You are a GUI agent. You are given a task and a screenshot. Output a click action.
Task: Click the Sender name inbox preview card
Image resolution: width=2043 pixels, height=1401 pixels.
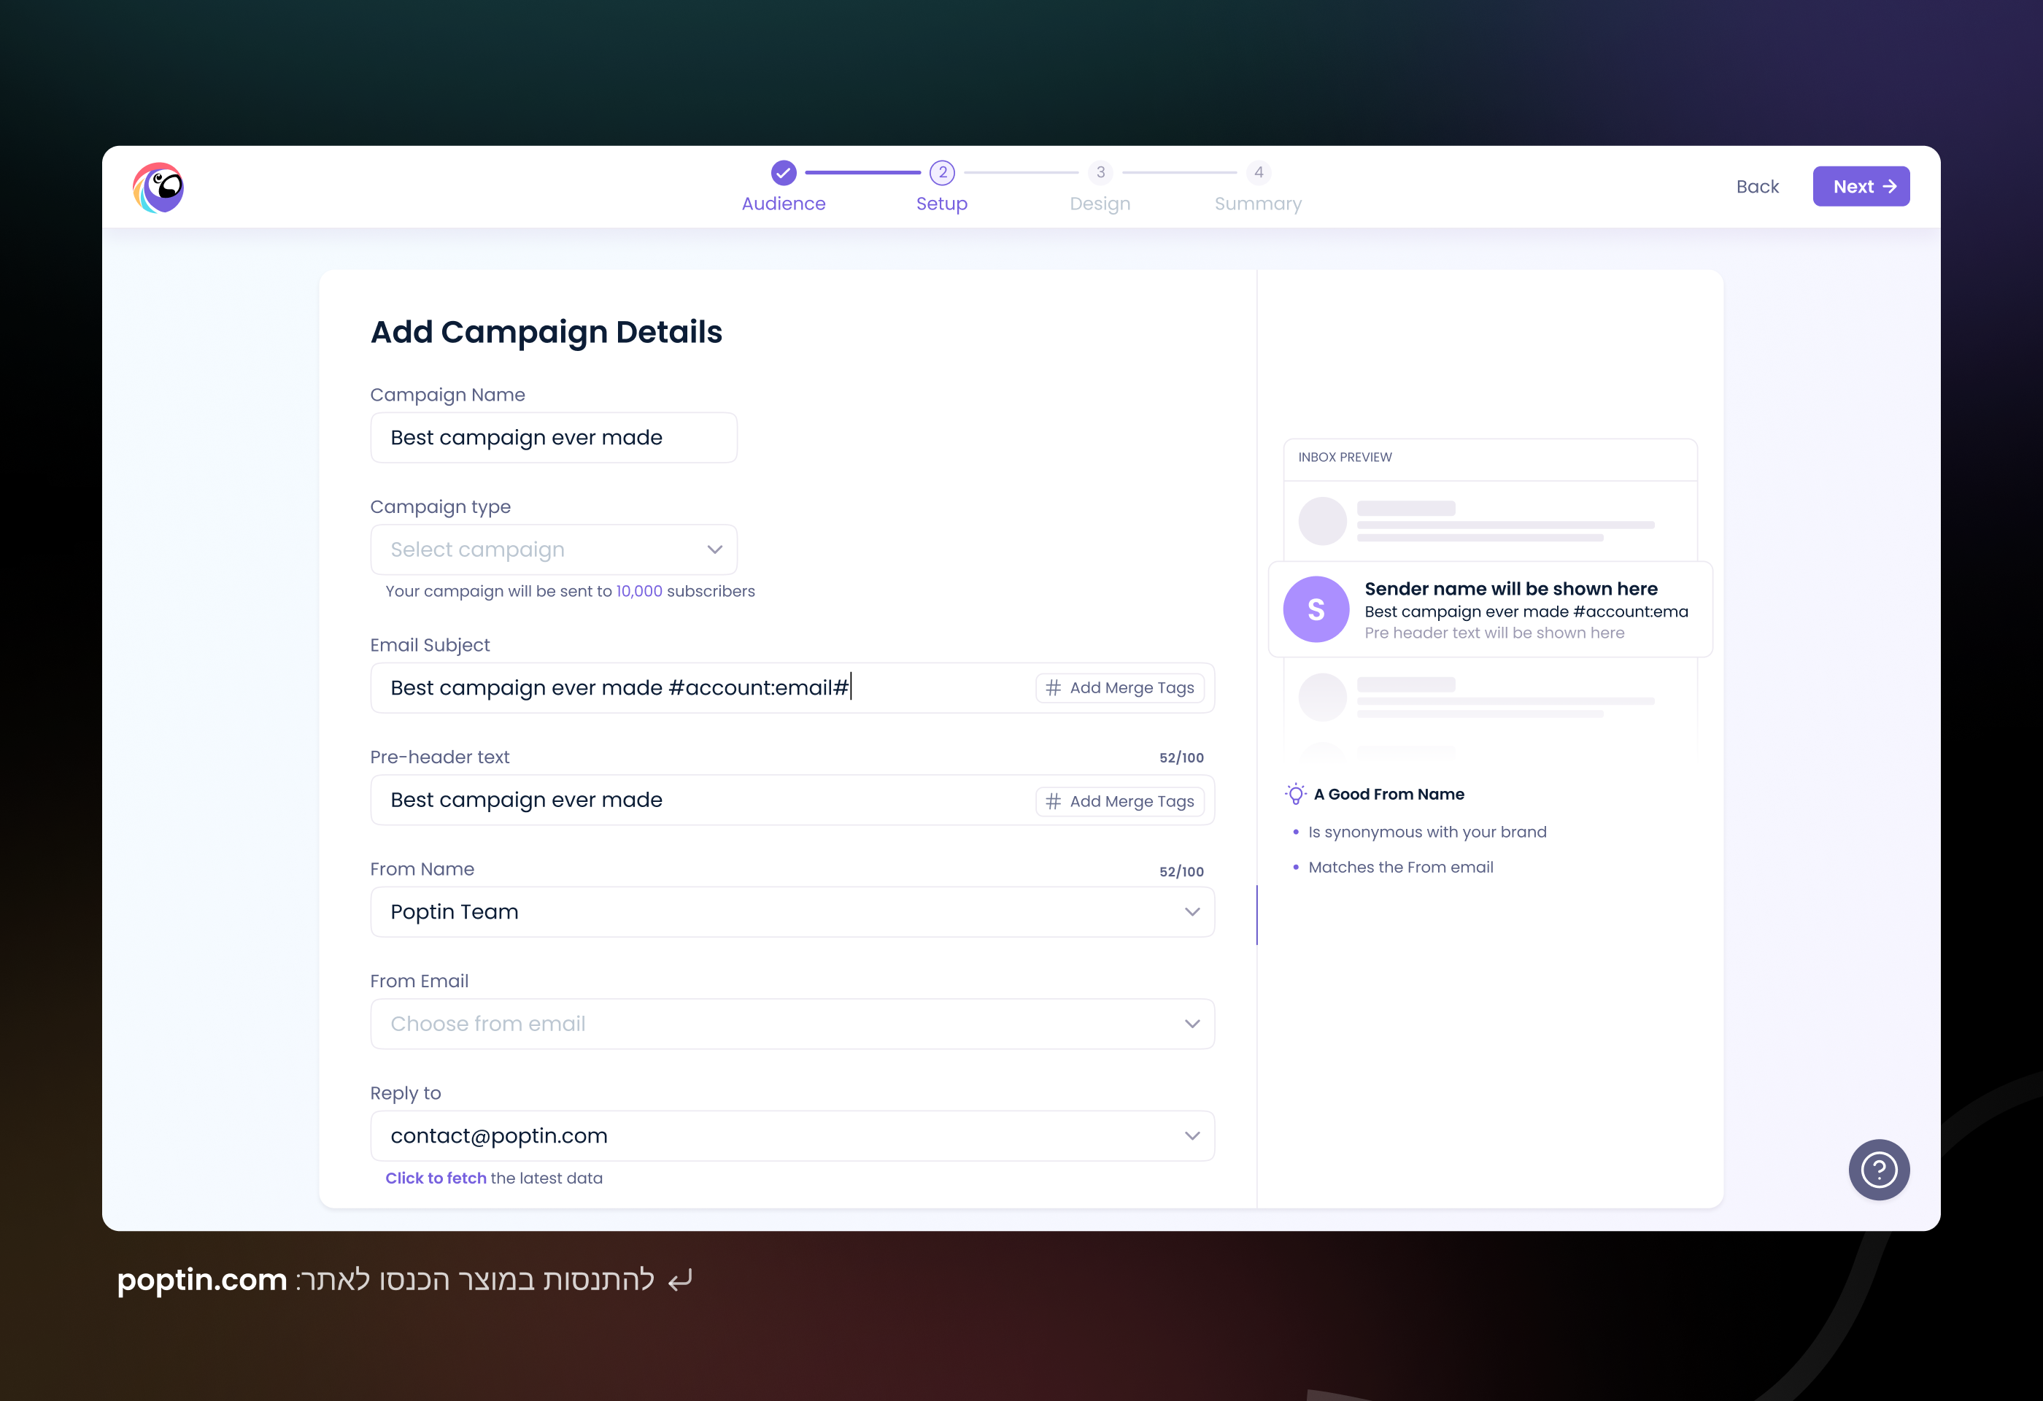click(1490, 609)
